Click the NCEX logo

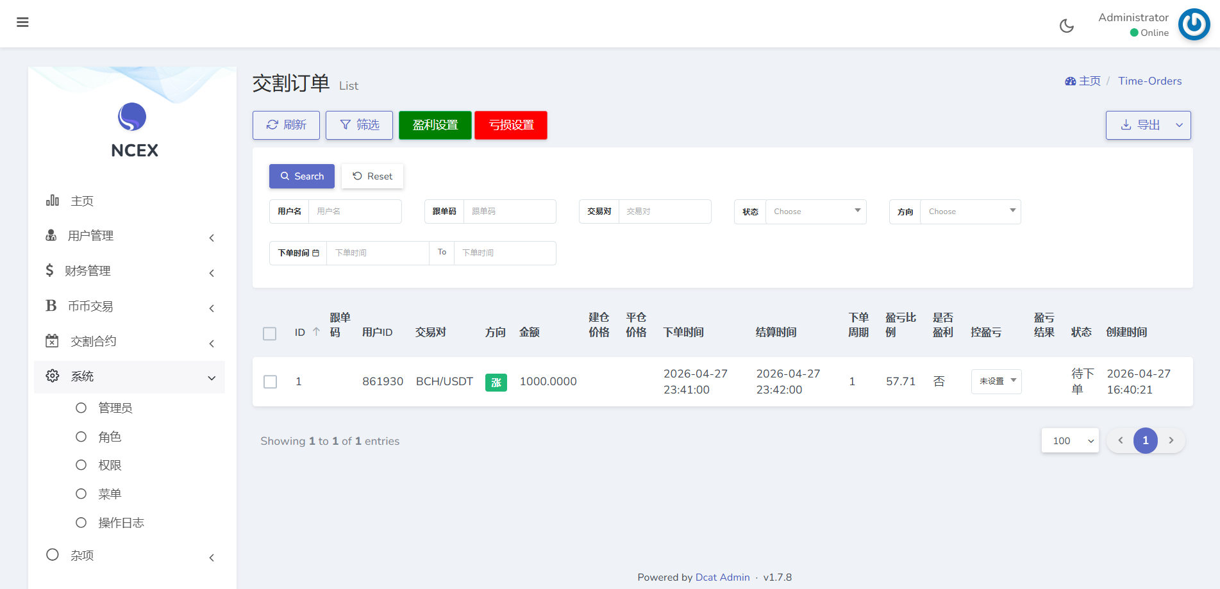click(x=132, y=117)
